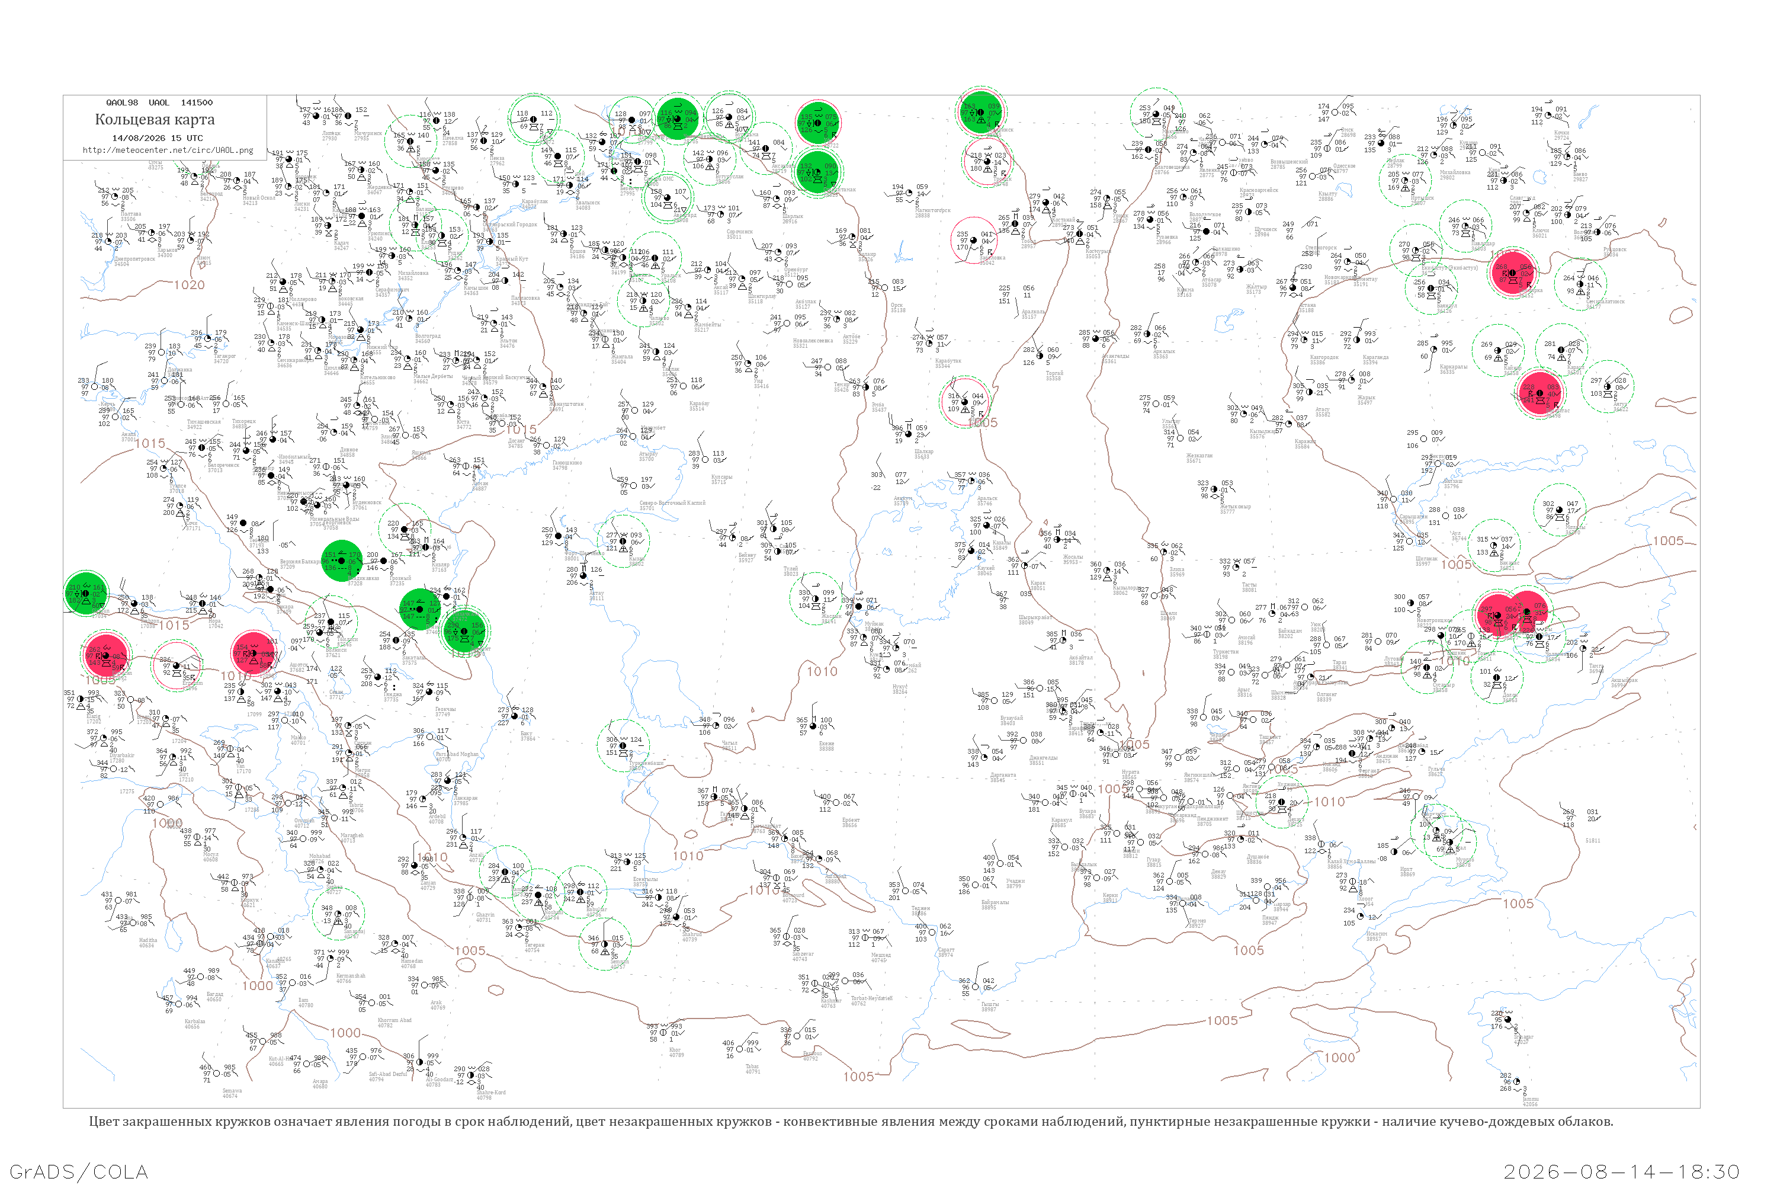Click the 'Таганрог 34720' station name
This screenshot has height=1185, width=1777.
(224, 359)
